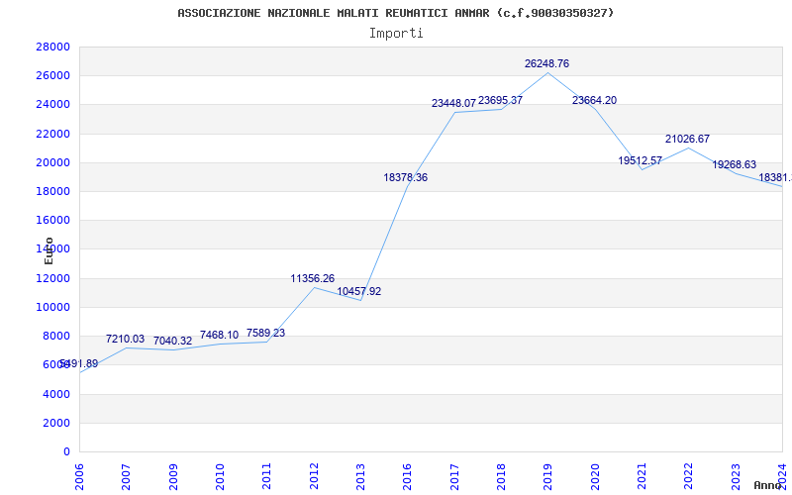Select the 2019 year axis label
The height and width of the screenshot is (495, 792).
coord(548,476)
